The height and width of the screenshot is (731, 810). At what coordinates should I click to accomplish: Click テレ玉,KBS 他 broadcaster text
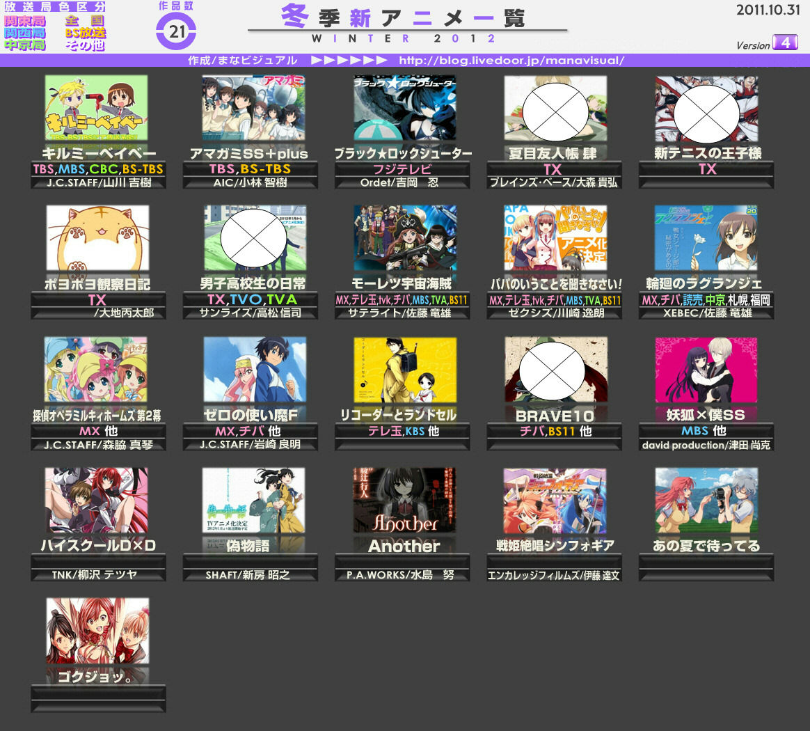pyautogui.click(x=404, y=431)
